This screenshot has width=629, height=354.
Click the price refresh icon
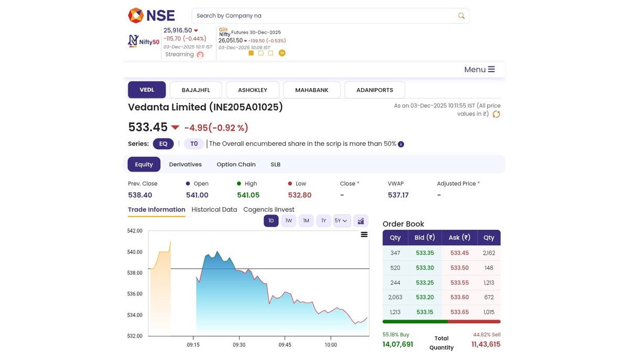(496, 114)
